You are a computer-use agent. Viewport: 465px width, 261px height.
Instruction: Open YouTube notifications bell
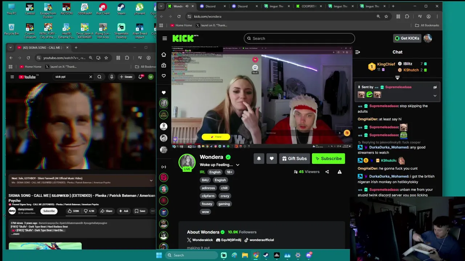click(x=141, y=77)
